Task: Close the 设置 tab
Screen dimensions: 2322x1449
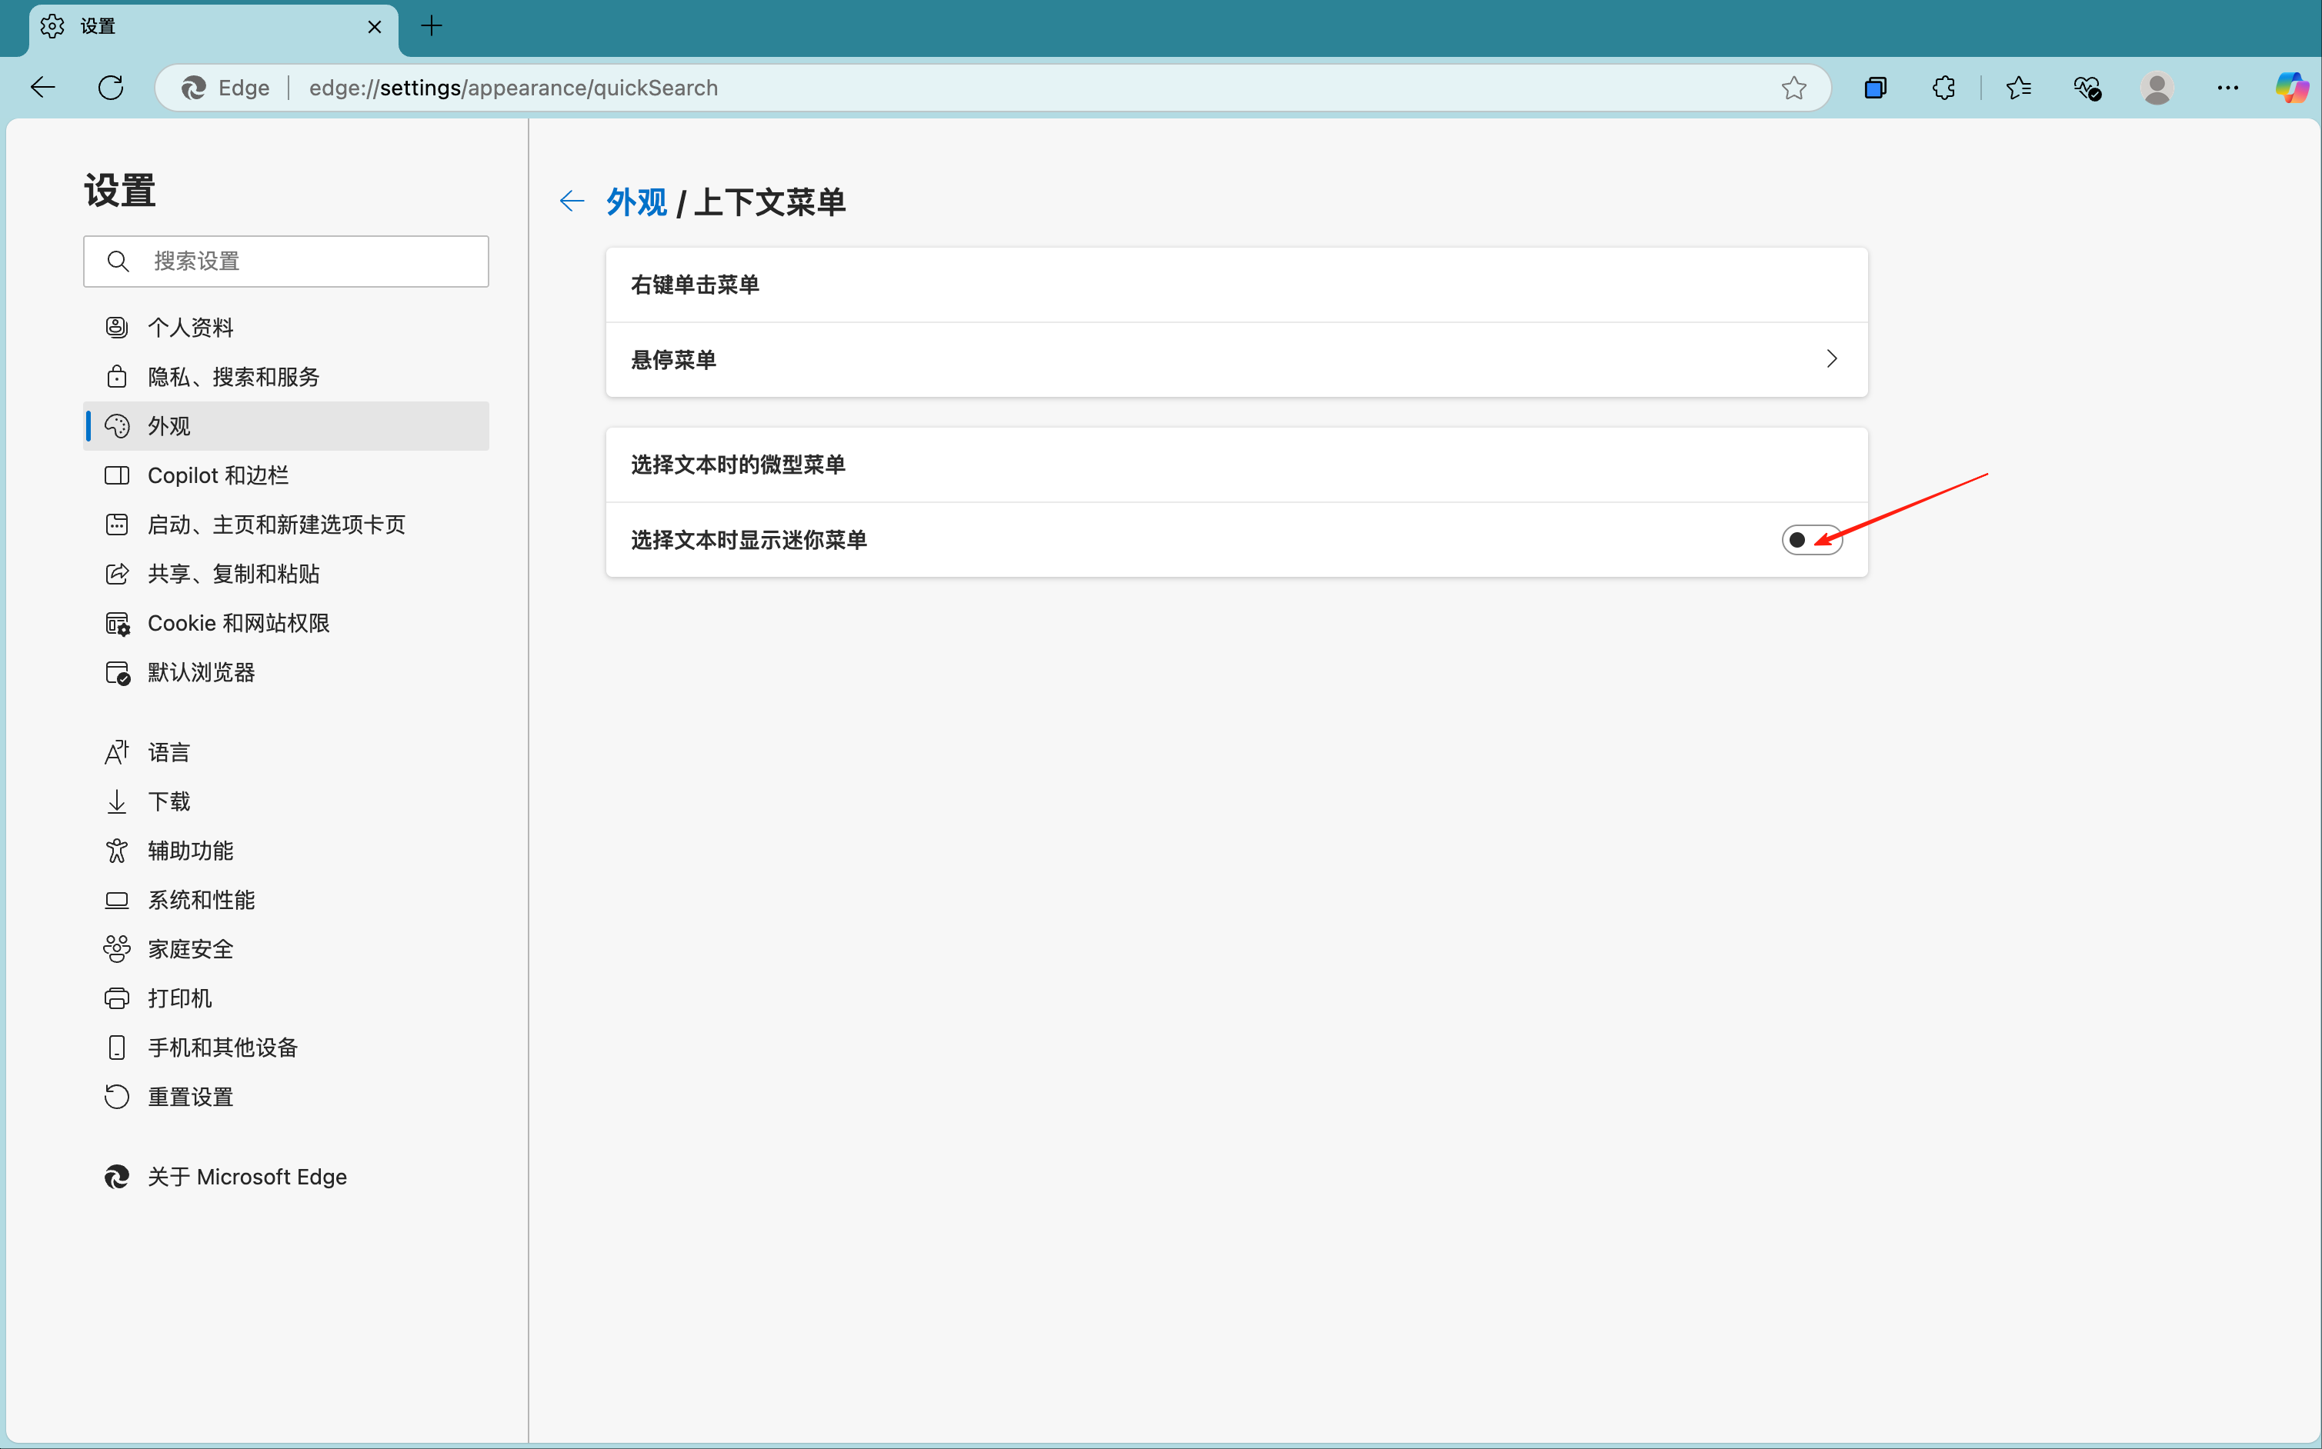Action: 375,27
